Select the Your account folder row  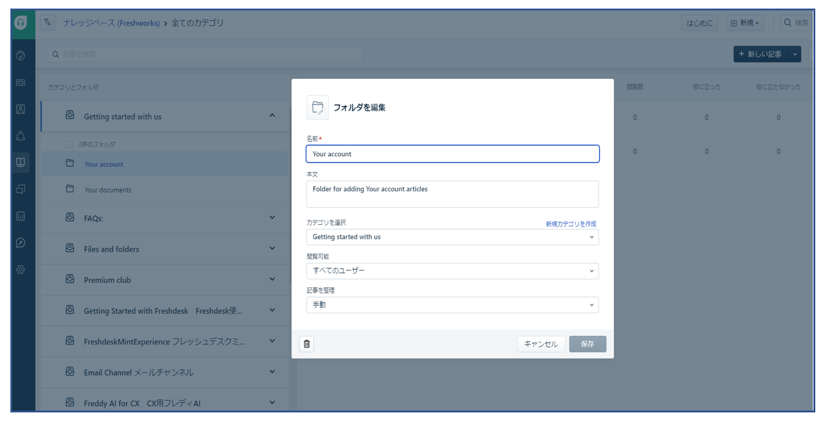164,164
